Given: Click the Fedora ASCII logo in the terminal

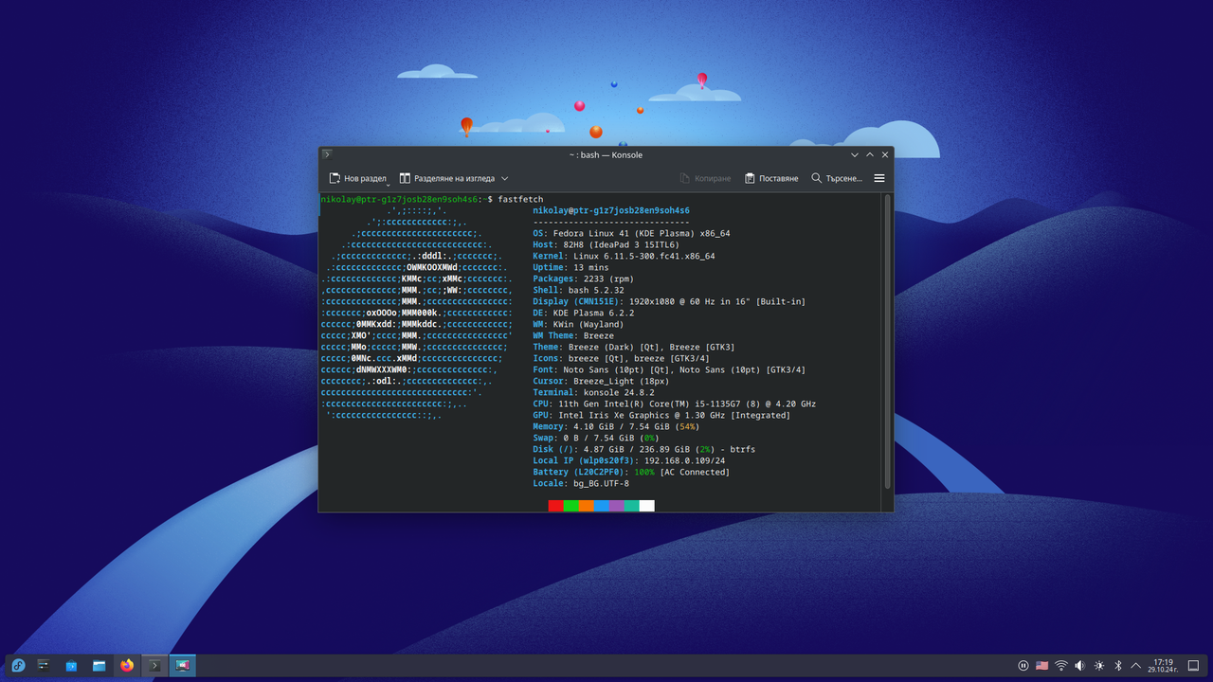Looking at the screenshot, I should tap(417, 313).
